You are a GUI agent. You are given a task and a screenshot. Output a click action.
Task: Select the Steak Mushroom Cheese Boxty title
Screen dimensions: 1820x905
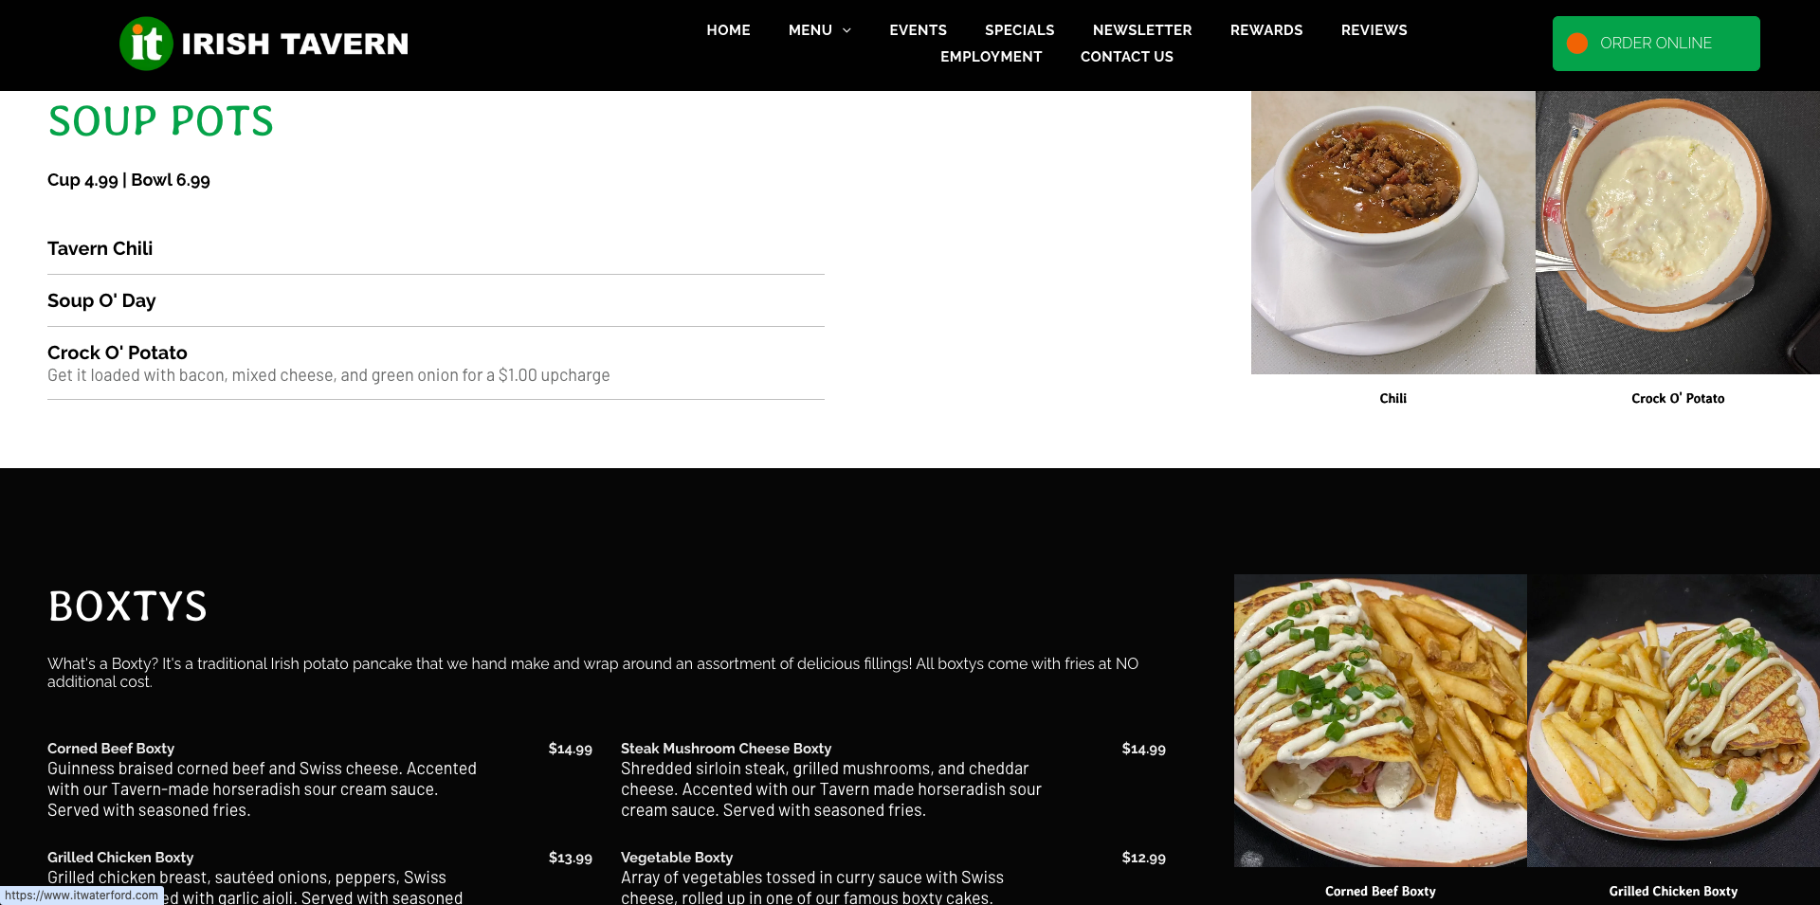pyautogui.click(x=726, y=749)
